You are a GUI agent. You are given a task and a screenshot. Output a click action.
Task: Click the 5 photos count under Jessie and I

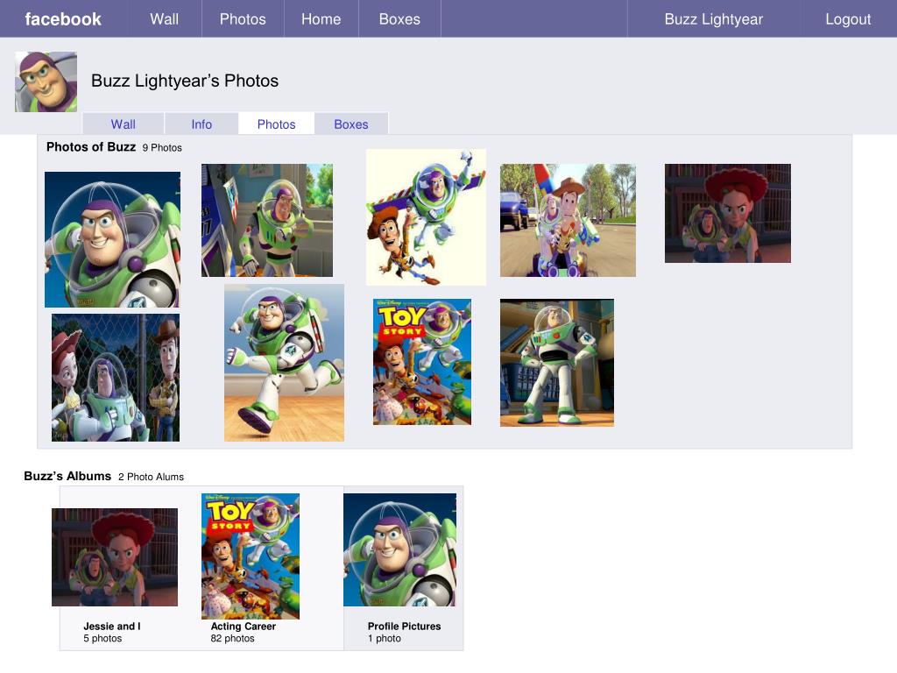pyautogui.click(x=102, y=639)
